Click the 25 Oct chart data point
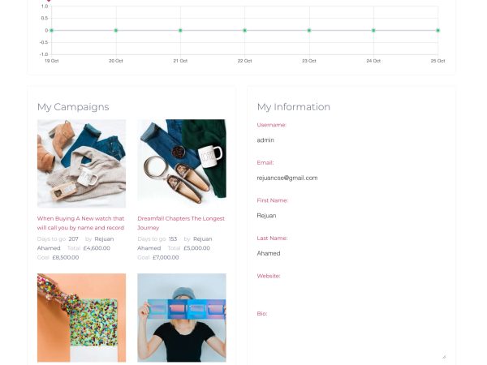The width and height of the screenshot is (487, 365). pyautogui.click(x=438, y=31)
